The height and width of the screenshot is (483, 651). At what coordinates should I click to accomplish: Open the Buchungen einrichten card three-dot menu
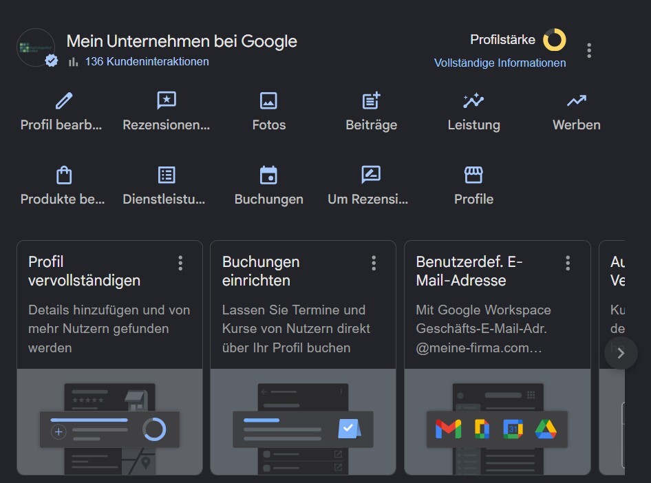pos(374,263)
